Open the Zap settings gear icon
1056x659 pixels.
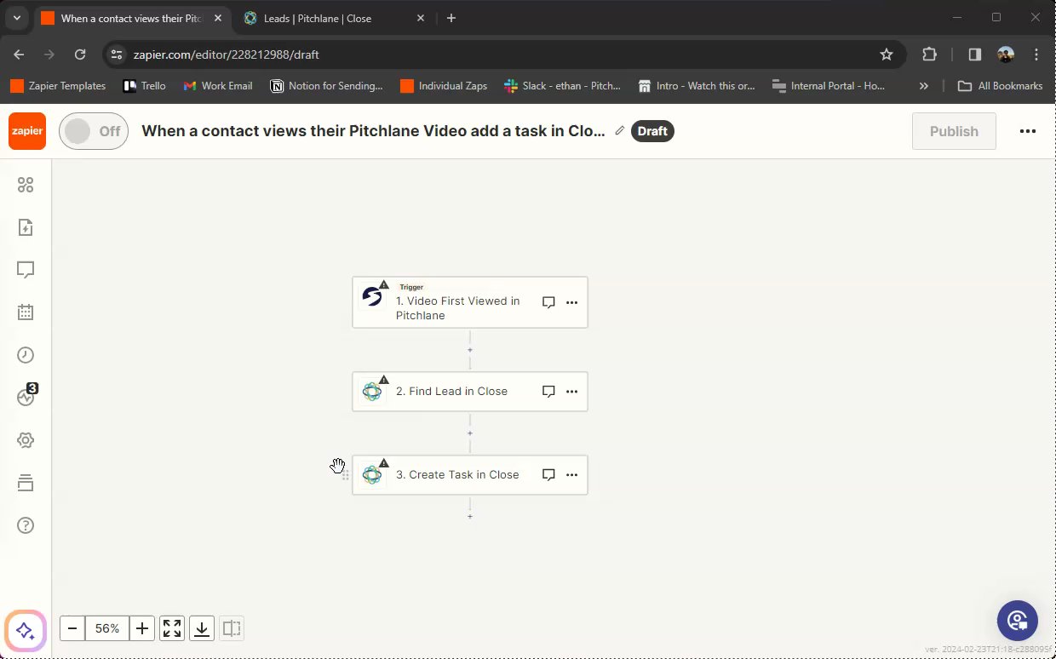pyautogui.click(x=26, y=440)
